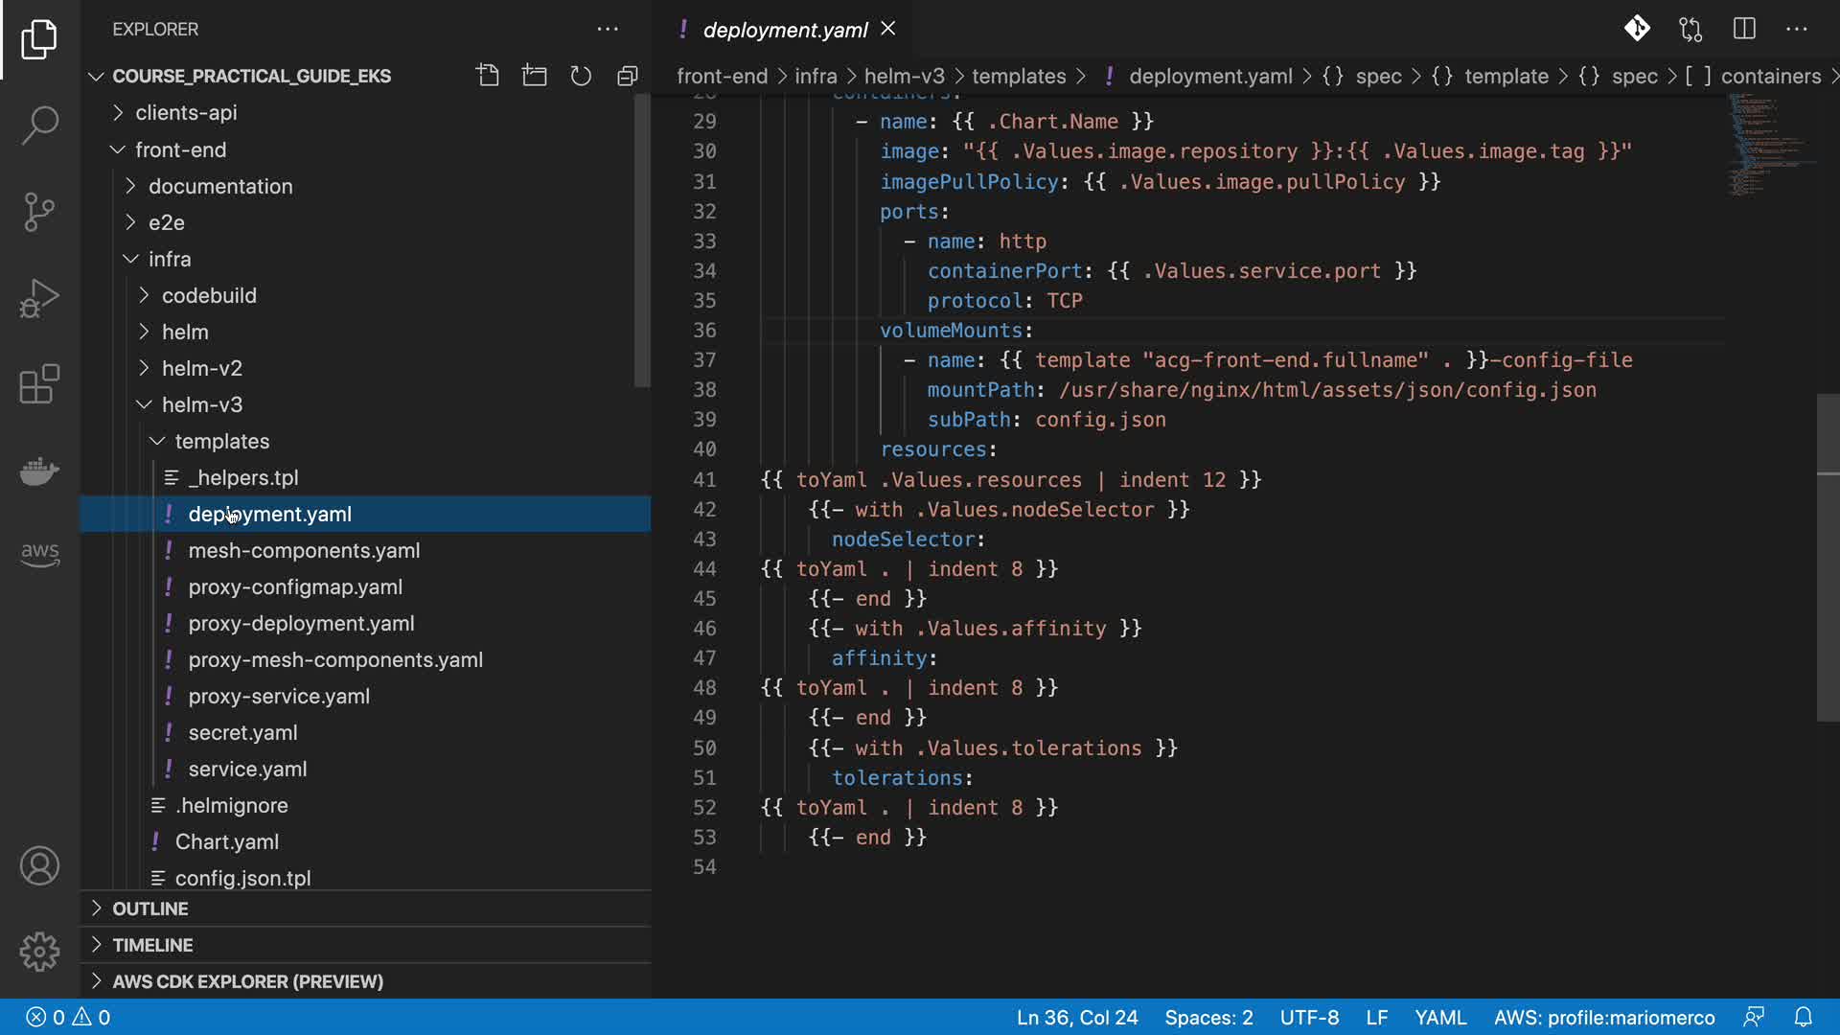Viewport: 1840px width, 1035px height.
Task: Open the Extensions view
Action: coord(39,384)
